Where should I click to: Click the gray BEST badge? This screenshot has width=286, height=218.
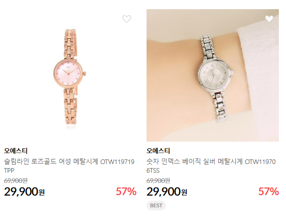pyautogui.click(x=156, y=206)
